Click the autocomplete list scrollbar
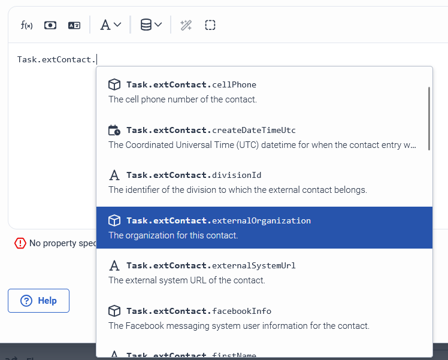 click(429, 120)
